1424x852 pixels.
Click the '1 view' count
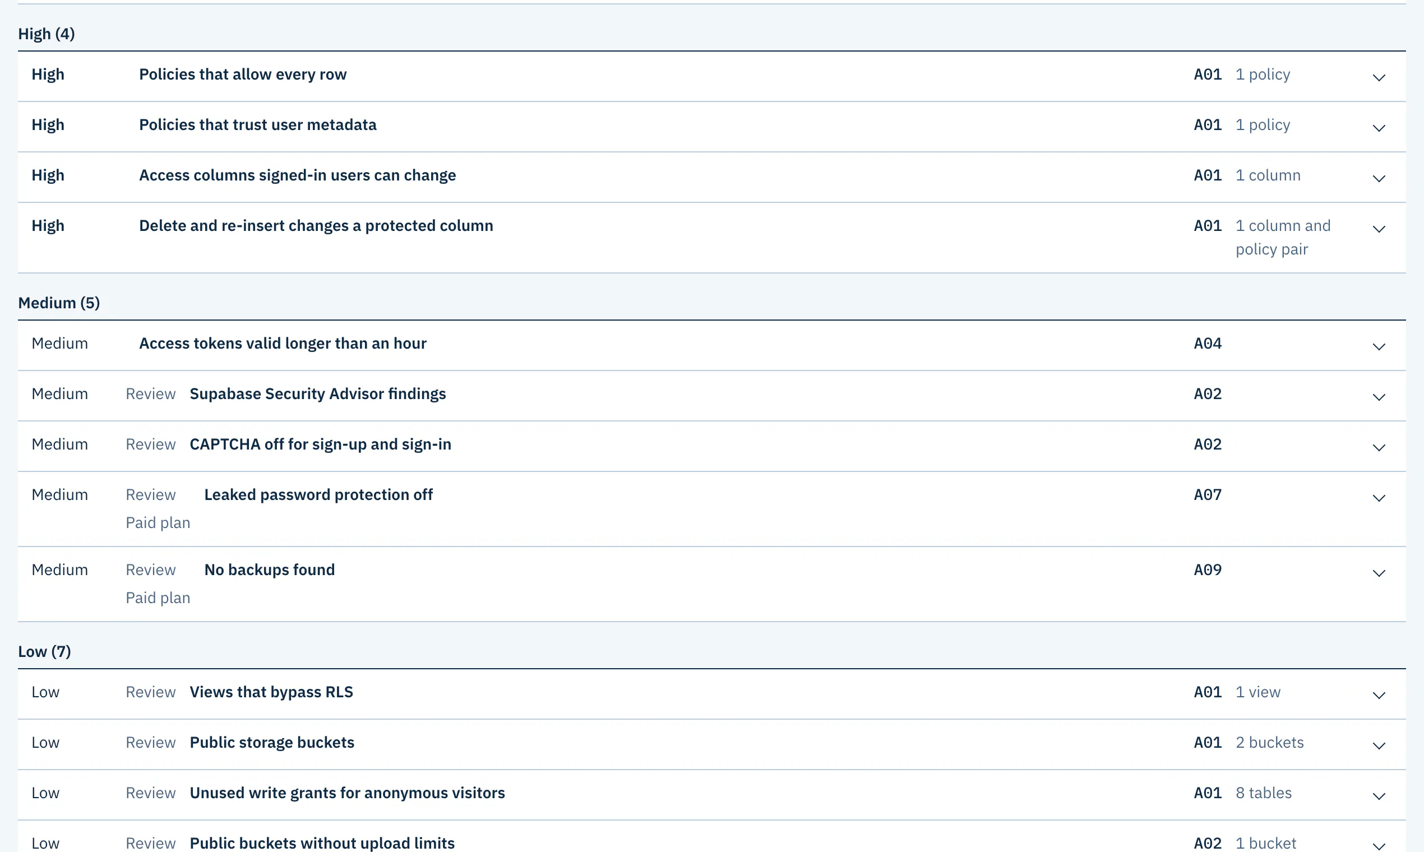click(1257, 692)
